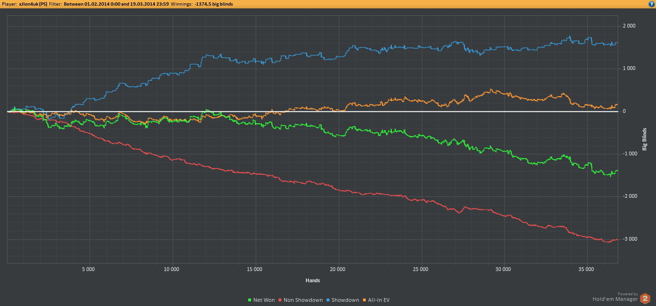Click the 35 000 hands axis label
This screenshot has width=656, height=306.
(x=586, y=269)
